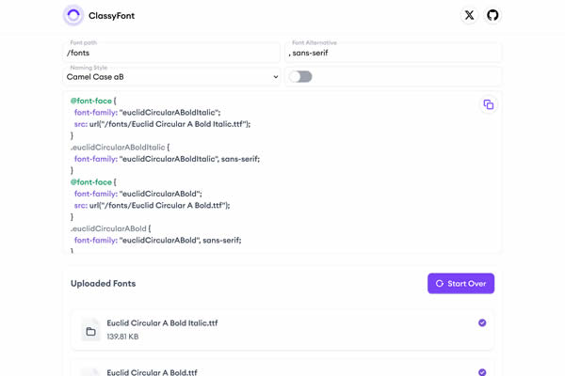The height and width of the screenshot is (376, 565).
Task: Click the Uploaded Fonts heading
Action: coord(103,284)
